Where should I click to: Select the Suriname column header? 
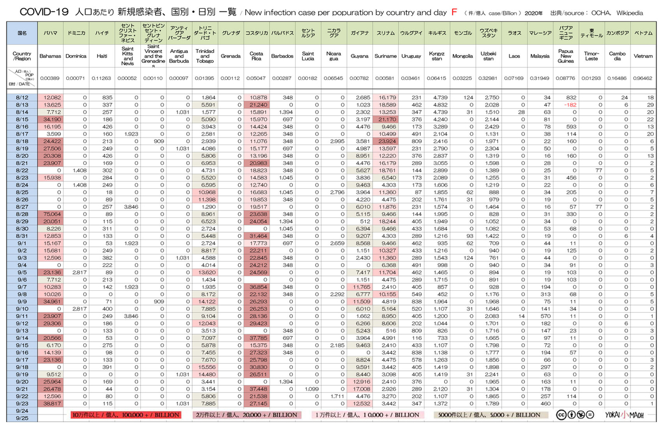tap(385, 56)
